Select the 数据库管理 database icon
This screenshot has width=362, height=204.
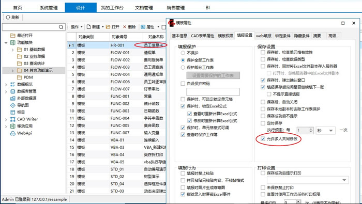pyautogui.click(x=13, y=91)
